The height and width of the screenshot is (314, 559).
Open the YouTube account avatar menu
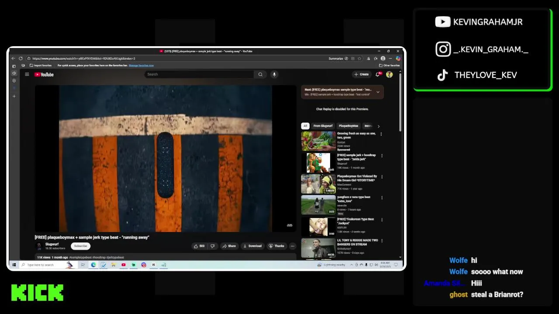coord(389,75)
